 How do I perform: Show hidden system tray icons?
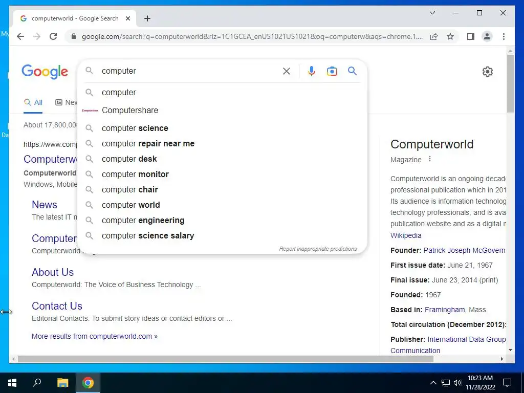(x=433, y=383)
